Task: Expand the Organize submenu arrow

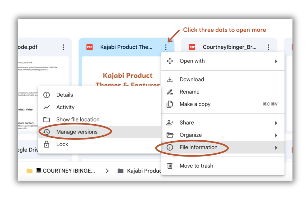Action: pos(276,135)
